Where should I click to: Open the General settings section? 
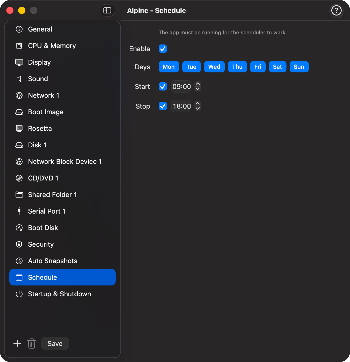[62, 29]
